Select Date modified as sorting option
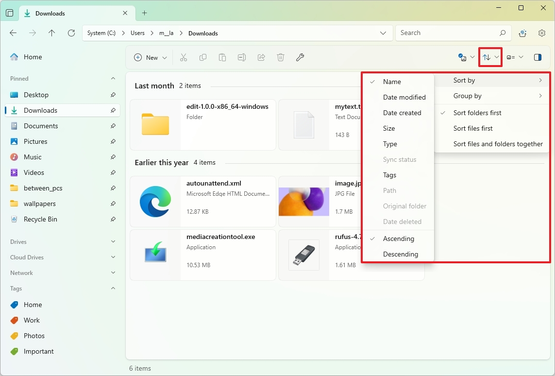555x376 pixels. (x=404, y=97)
